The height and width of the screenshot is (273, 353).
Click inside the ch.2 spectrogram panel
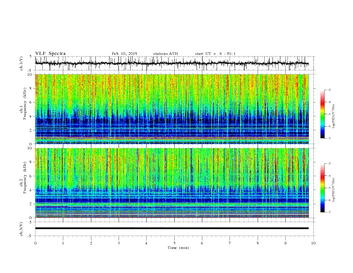pyautogui.click(x=172, y=183)
